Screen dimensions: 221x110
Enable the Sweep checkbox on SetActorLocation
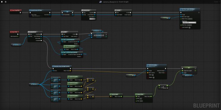pyautogui.click(x=153, y=75)
